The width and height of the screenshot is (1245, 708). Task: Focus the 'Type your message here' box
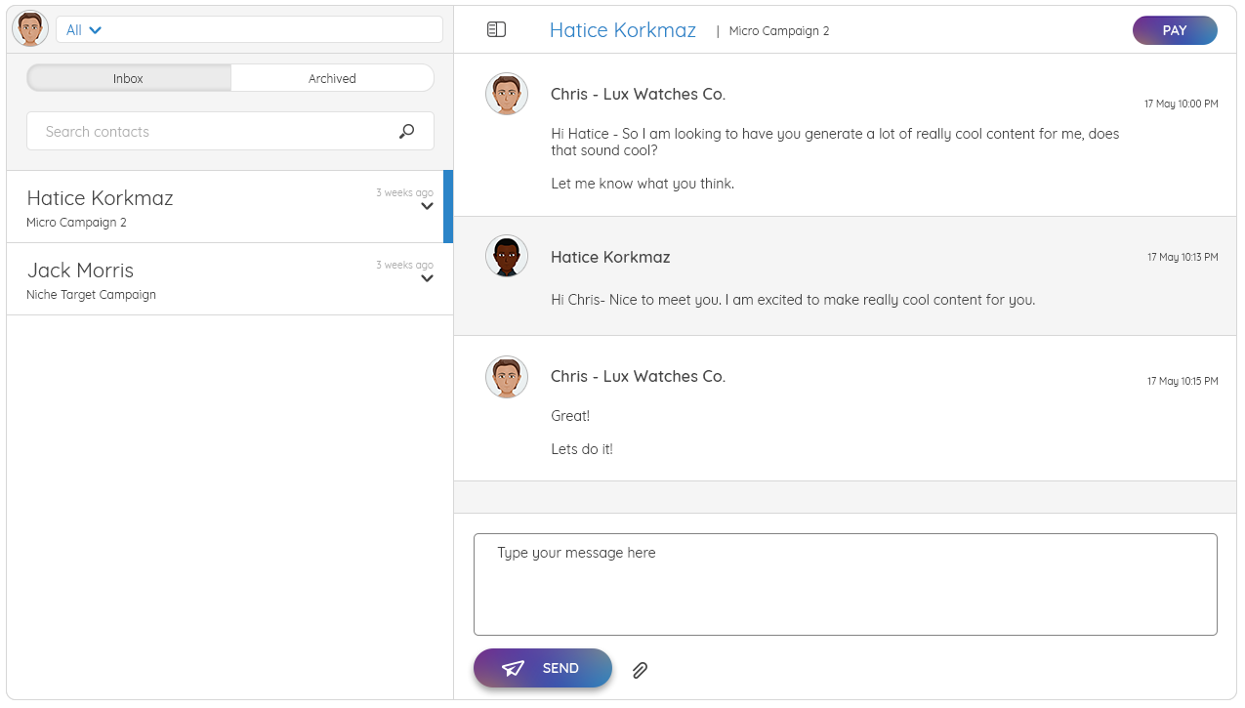pos(846,584)
